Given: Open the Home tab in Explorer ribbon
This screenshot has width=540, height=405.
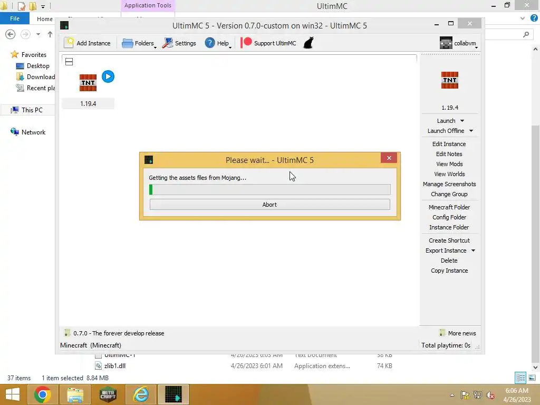Looking at the screenshot, I should click(x=44, y=19).
